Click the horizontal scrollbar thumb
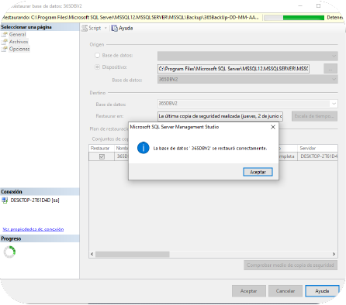 (x=133, y=254)
